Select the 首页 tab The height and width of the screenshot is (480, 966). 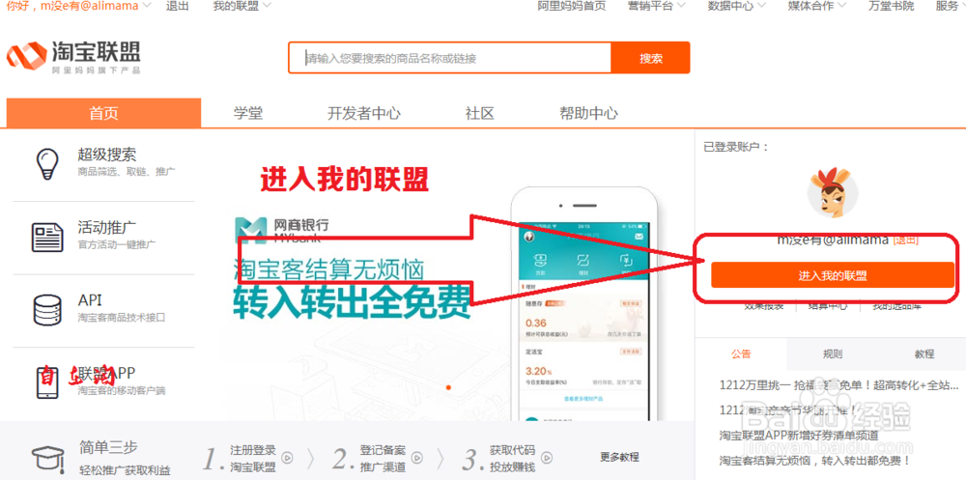coord(103,113)
